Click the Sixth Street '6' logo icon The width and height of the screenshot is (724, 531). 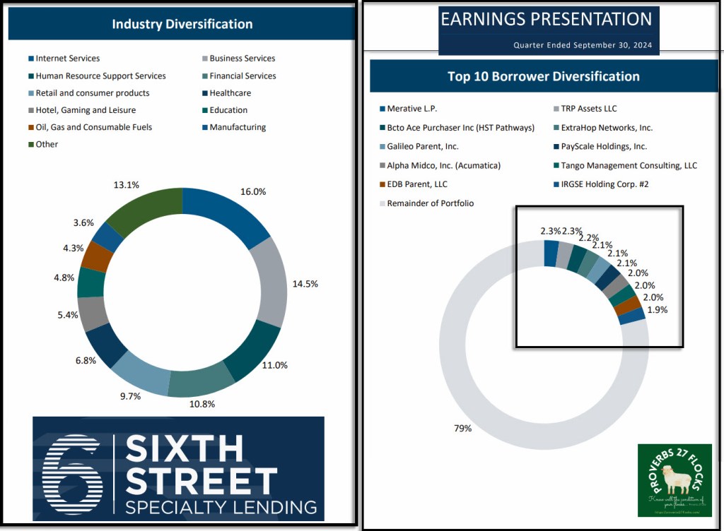(72, 469)
